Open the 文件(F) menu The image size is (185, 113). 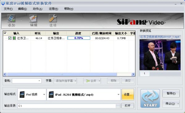(8, 9)
